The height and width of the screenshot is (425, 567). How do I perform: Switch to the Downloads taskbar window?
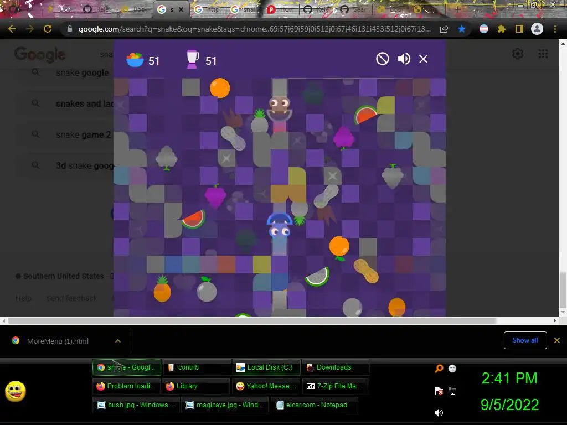tap(336, 367)
